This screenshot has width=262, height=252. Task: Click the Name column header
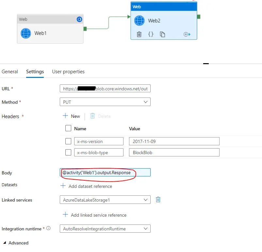point(80,129)
